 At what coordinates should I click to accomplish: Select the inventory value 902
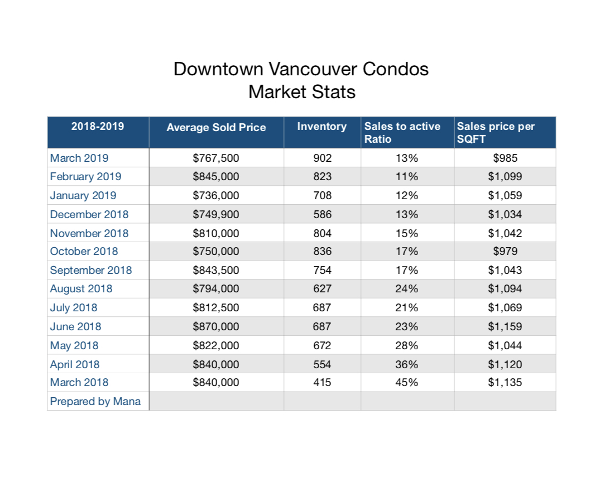[322, 158]
